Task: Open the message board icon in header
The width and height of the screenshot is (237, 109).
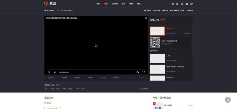Action: (x=182, y=4)
